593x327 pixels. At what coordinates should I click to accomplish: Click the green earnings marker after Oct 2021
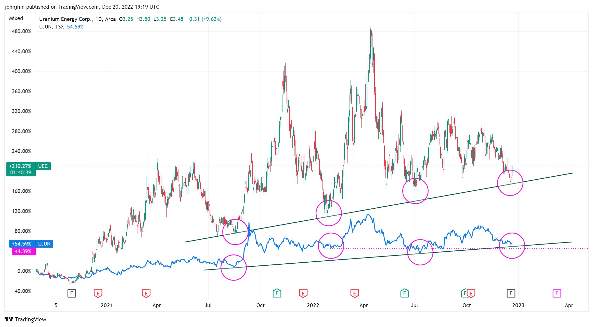(x=277, y=293)
